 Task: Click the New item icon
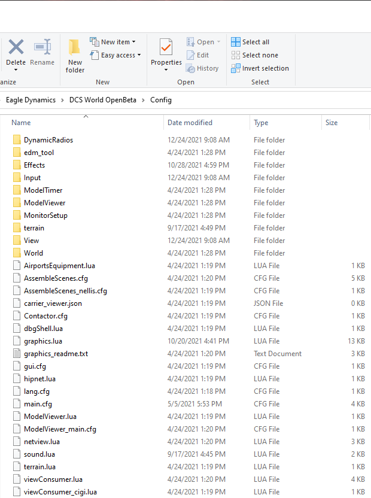(95, 42)
